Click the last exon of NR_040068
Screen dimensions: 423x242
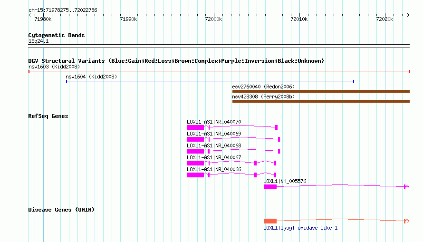pyautogui.click(x=279, y=151)
